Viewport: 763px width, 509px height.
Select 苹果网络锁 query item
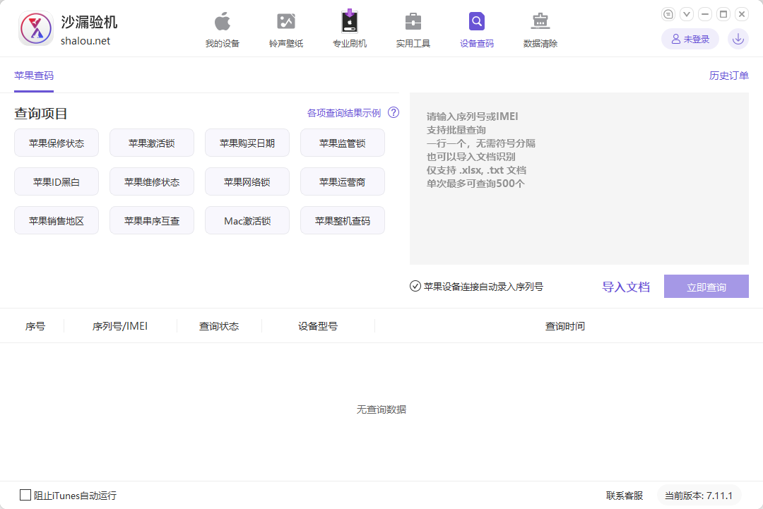click(247, 182)
